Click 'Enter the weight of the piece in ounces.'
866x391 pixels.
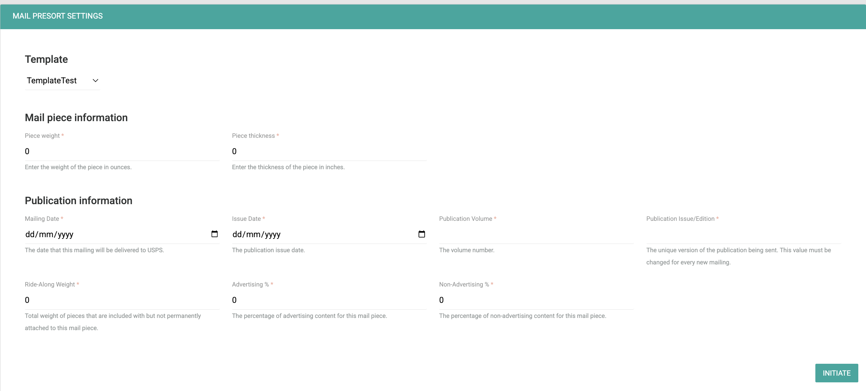[78, 167]
